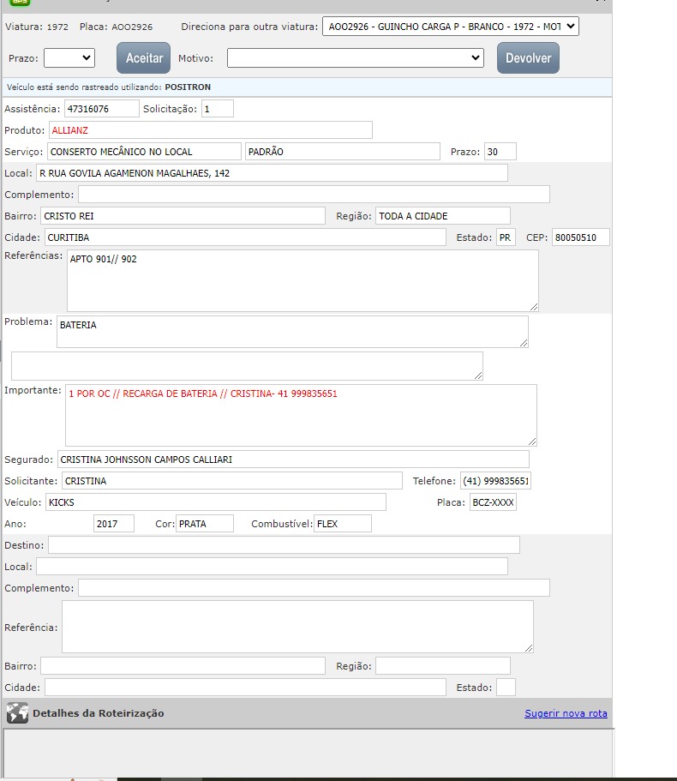This screenshot has width=677, height=781.
Task: Click the Viatura: 1972 header text
Action: (37, 27)
